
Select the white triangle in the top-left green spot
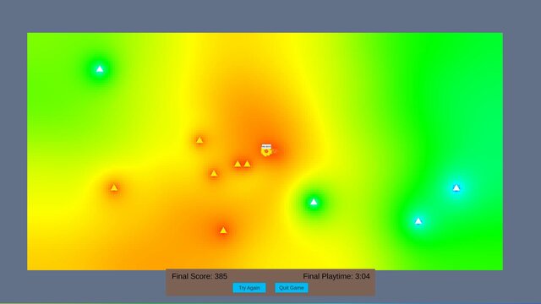(x=100, y=69)
